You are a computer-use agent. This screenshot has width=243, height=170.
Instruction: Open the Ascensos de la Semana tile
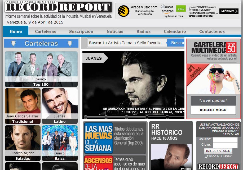click(115, 163)
